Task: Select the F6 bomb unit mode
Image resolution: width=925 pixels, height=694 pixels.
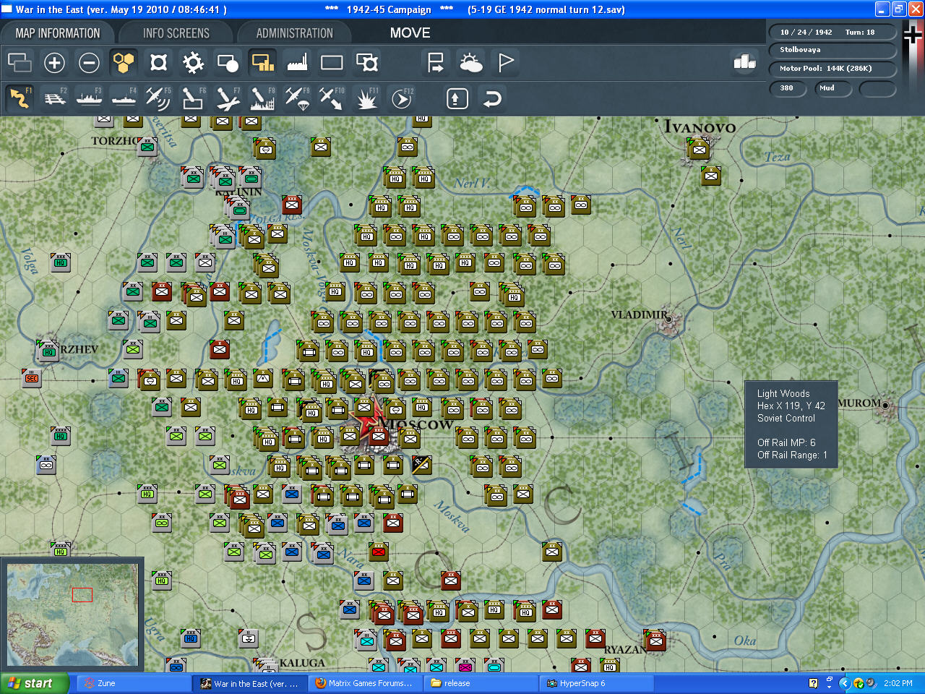Action: tap(193, 98)
